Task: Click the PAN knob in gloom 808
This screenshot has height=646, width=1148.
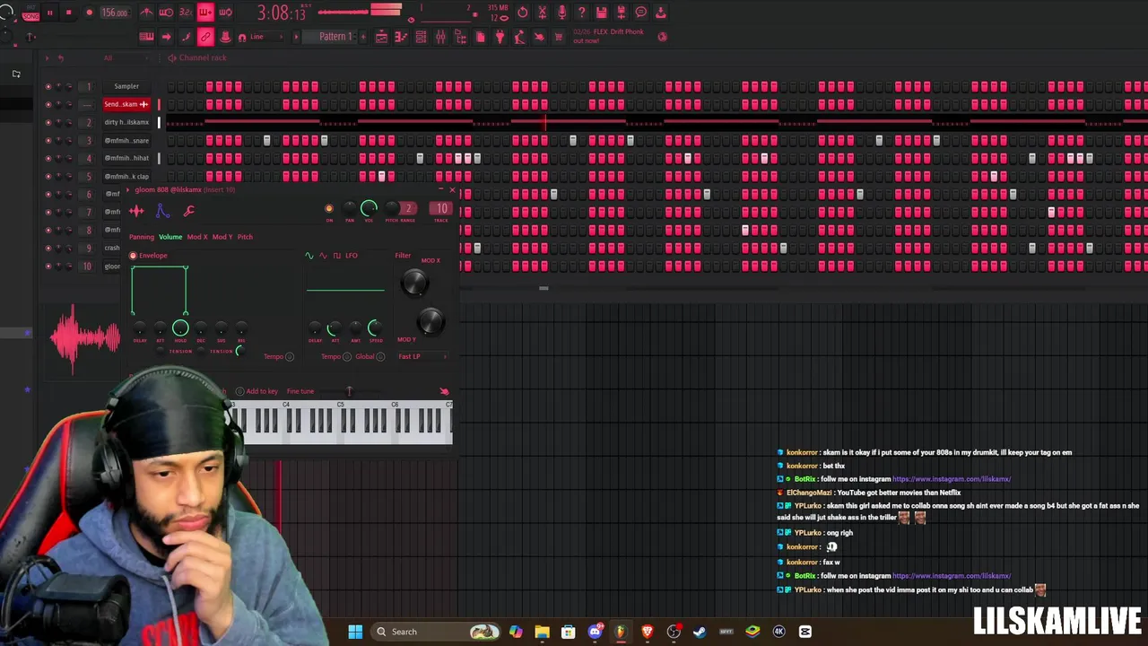Action: [350, 208]
